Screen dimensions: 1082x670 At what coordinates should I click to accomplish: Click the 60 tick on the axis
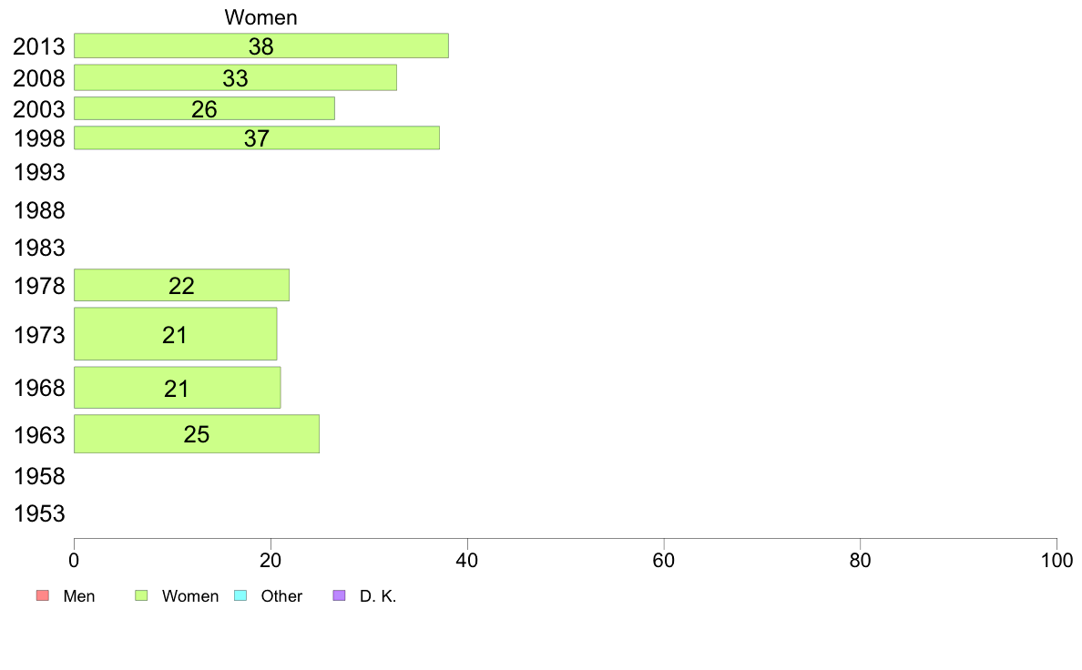pyautogui.click(x=664, y=560)
